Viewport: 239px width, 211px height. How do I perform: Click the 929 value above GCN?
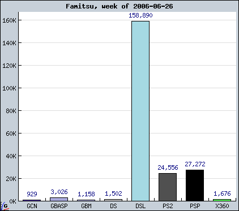point(32,194)
